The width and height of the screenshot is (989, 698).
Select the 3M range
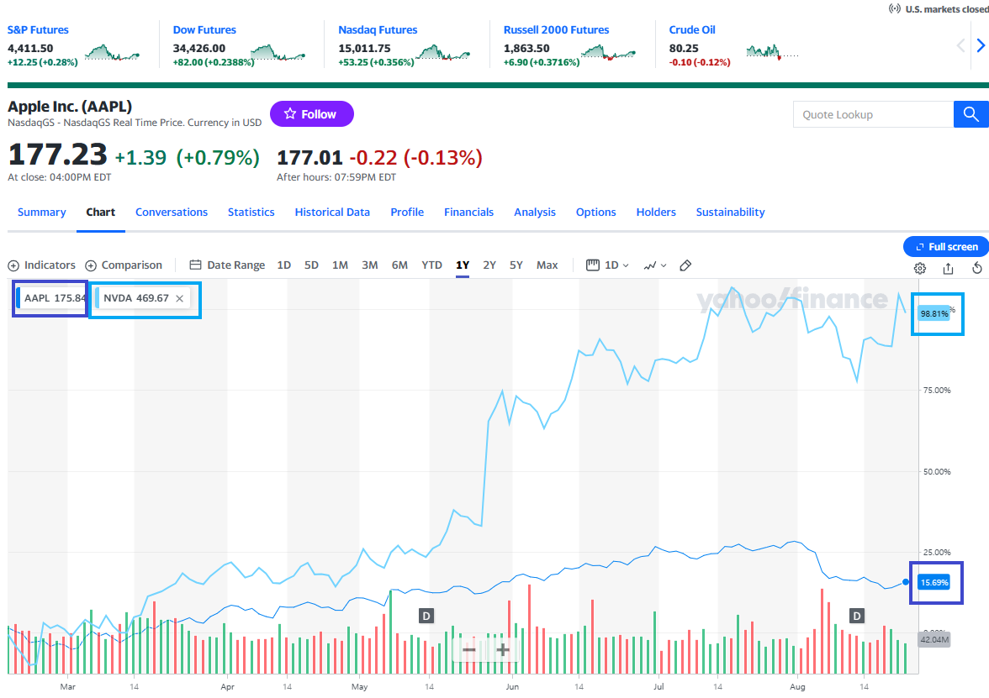(x=370, y=265)
